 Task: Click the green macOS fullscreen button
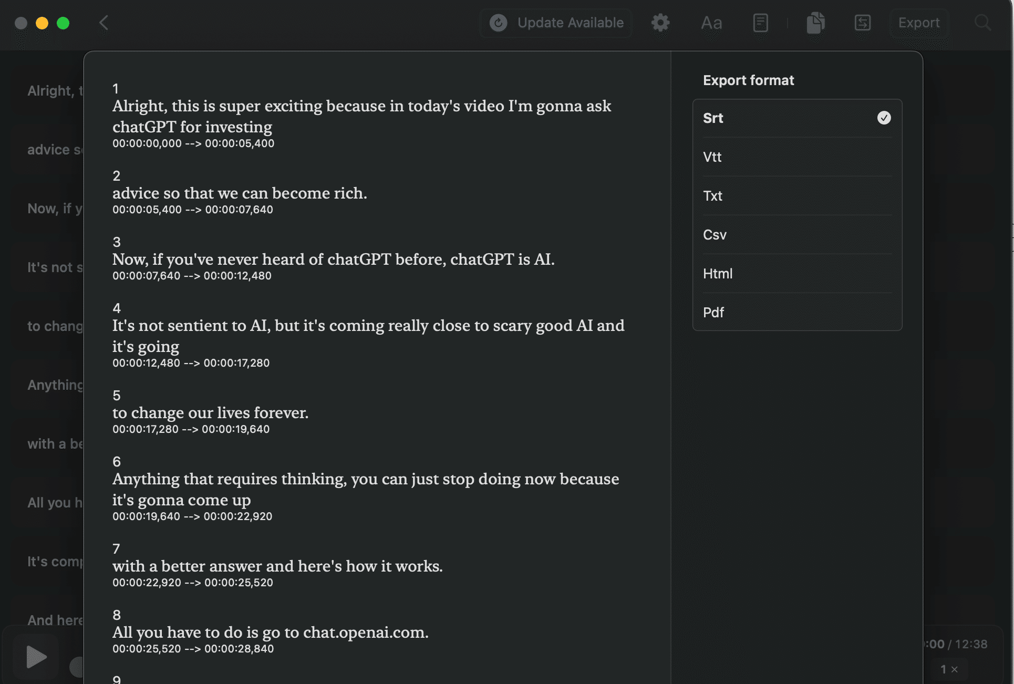tap(63, 23)
